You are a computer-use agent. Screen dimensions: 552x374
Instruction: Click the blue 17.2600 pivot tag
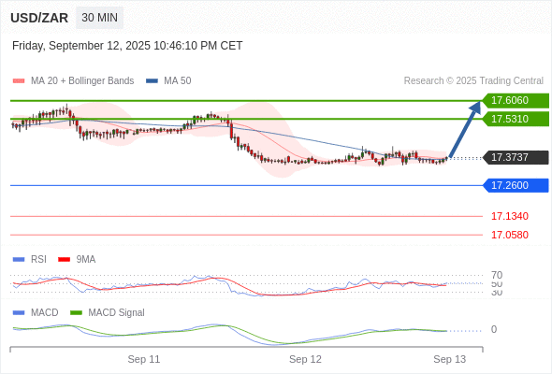point(516,185)
